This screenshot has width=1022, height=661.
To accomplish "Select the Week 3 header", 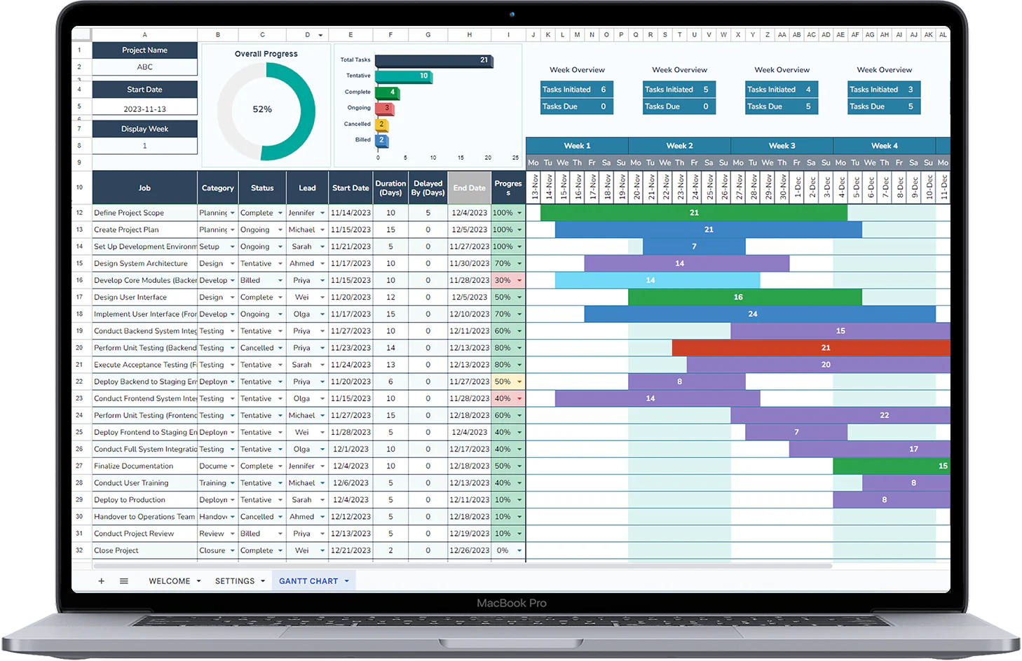I will pos(782,146).
